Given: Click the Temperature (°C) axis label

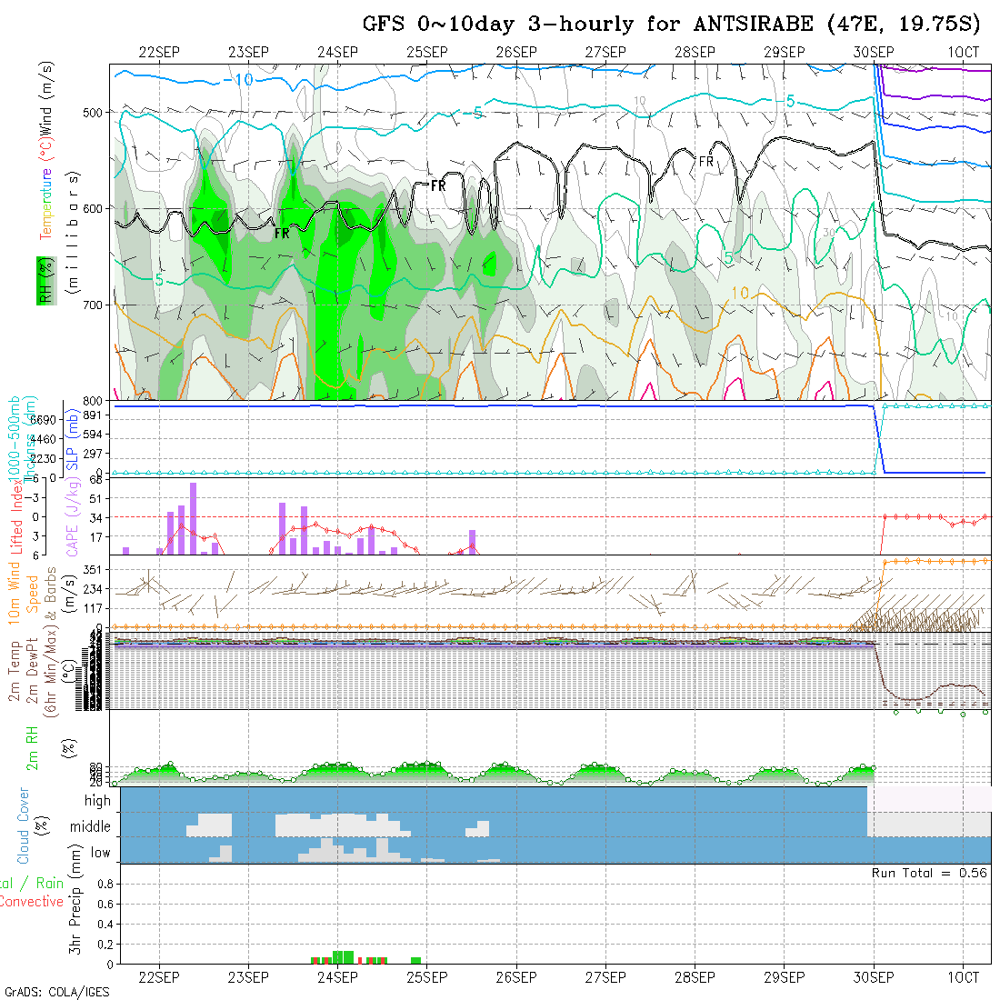Looking at the screenshot, I should pos(46,188).
